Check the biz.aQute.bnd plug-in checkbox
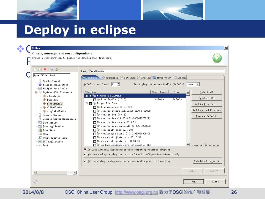Viewport: 265px width, 199px height. [95, 107]
